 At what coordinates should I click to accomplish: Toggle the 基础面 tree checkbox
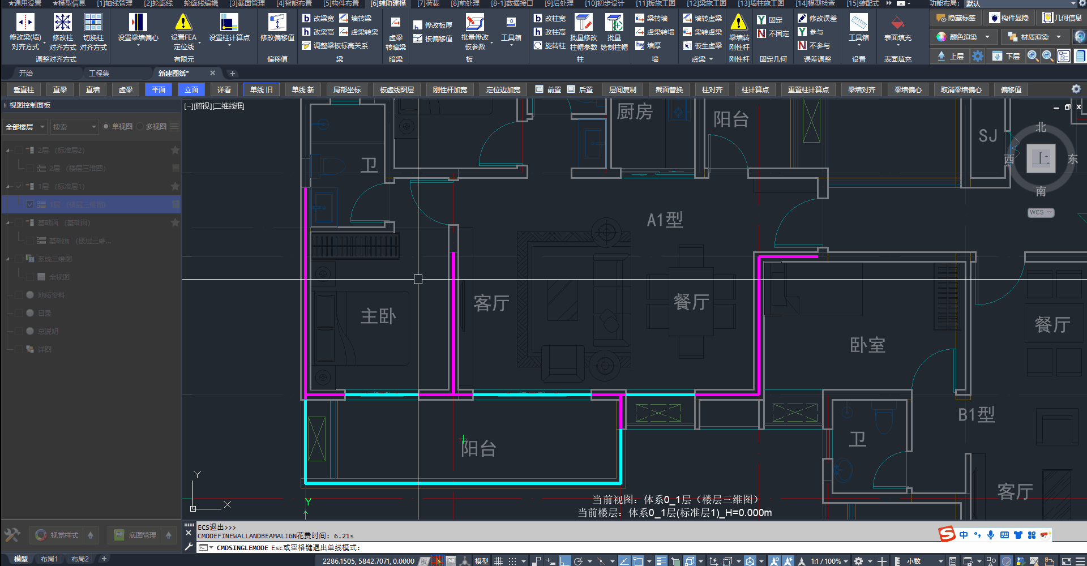(x=19, y=223)
